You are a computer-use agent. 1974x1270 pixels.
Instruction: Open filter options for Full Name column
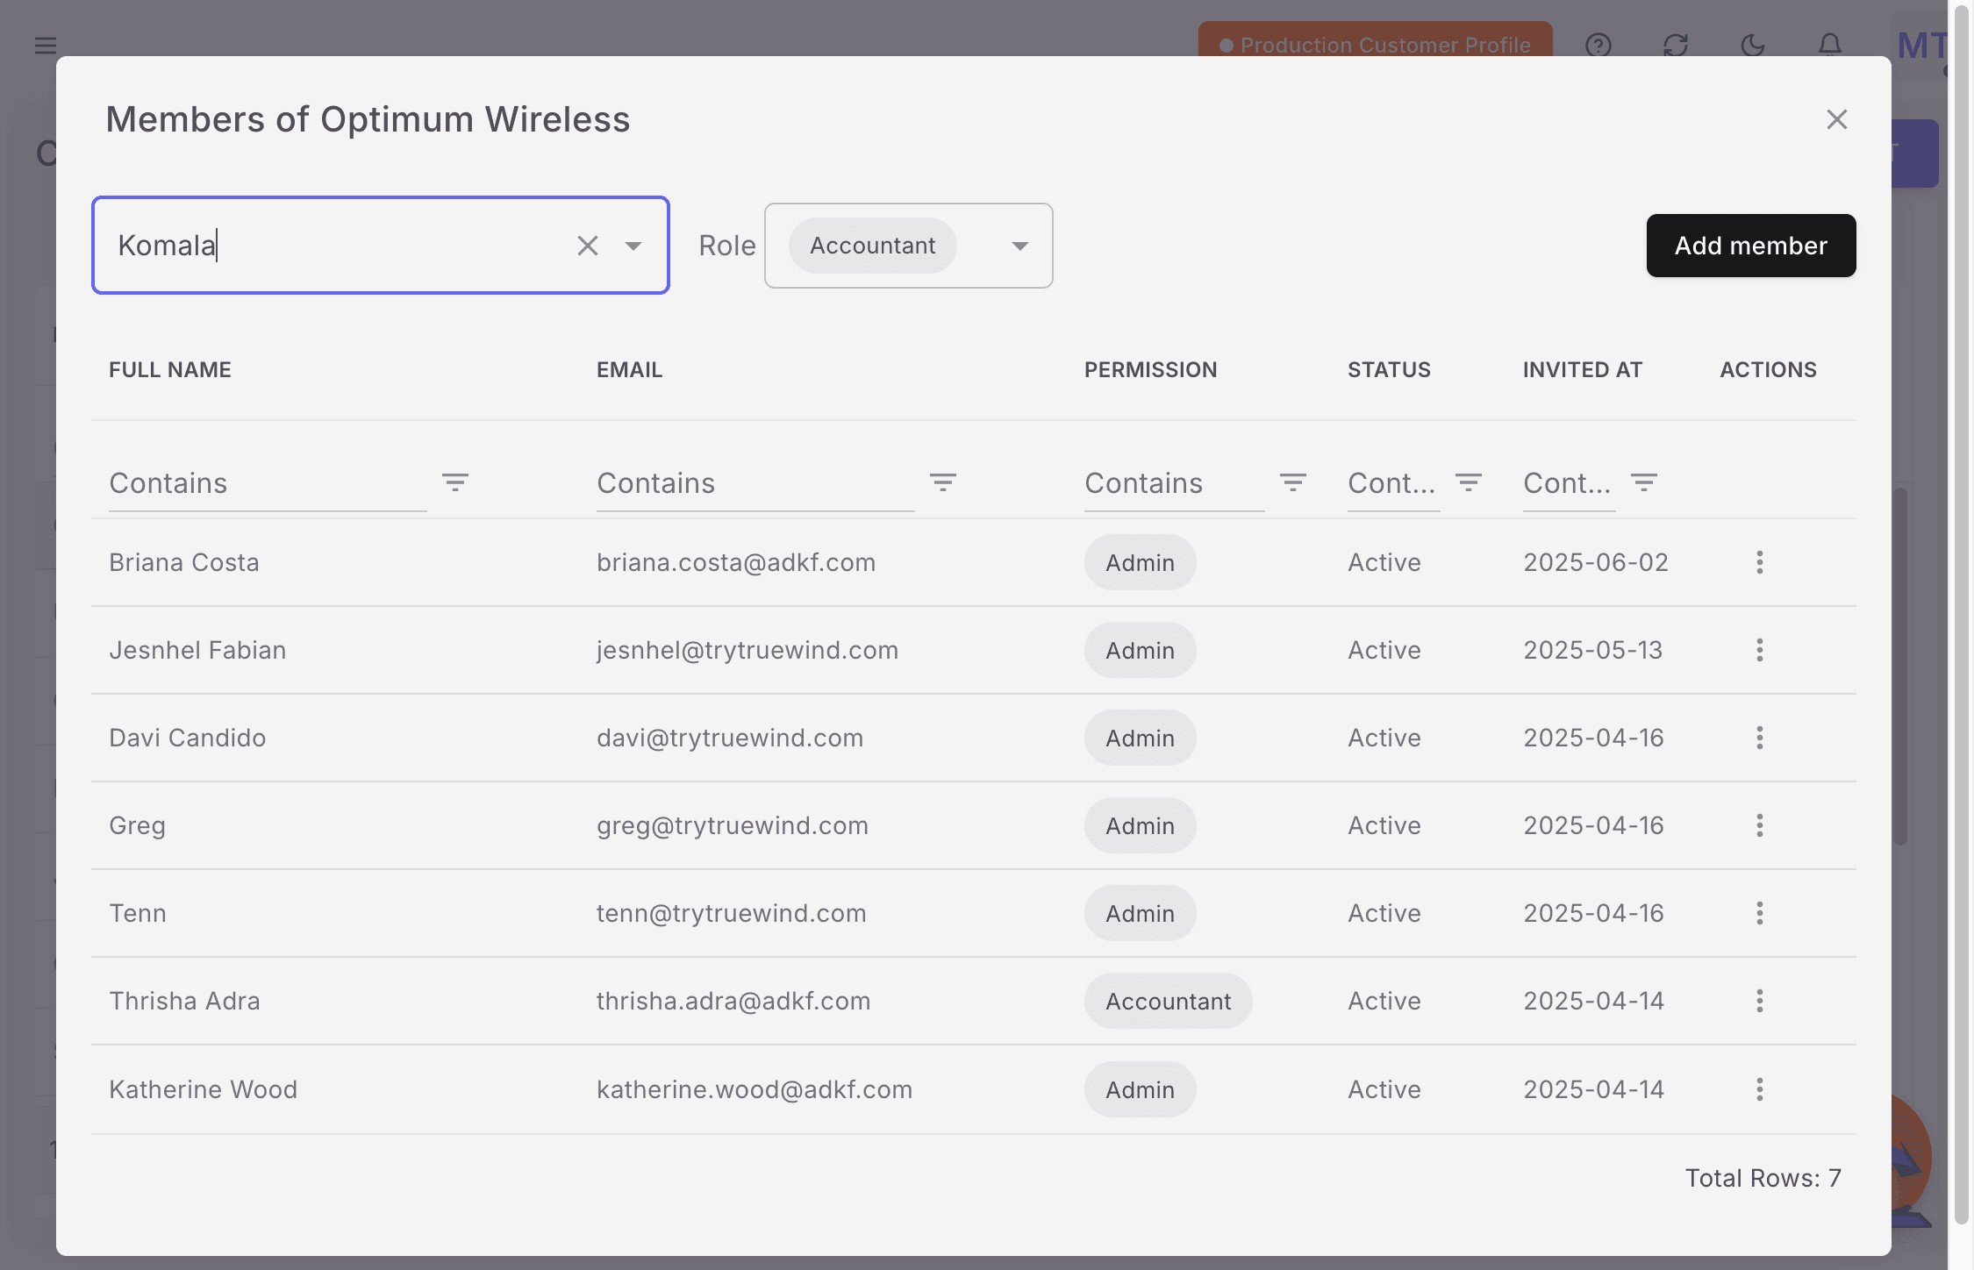click(x=455, y=482)
